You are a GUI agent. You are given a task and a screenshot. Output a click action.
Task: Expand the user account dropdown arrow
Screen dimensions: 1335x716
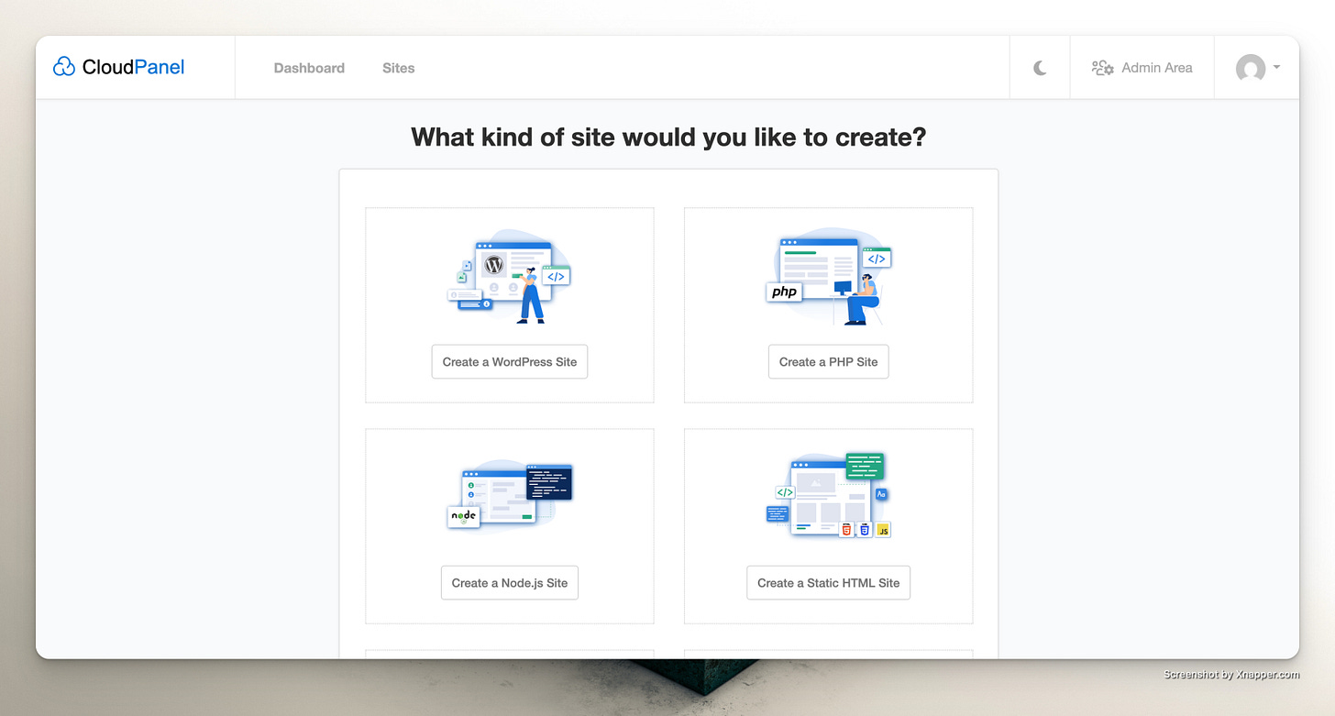(x=1277, y=67)
